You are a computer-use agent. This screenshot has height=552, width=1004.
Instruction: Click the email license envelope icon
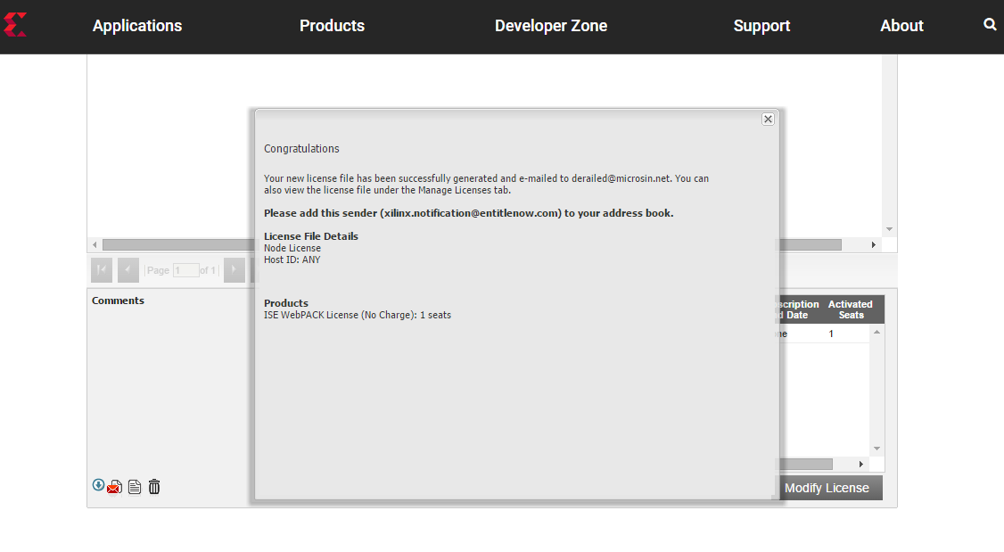pos(115,488)
